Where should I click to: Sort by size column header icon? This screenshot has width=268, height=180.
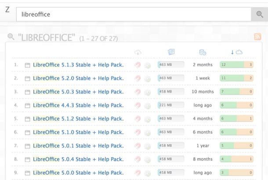coord(171,52)
